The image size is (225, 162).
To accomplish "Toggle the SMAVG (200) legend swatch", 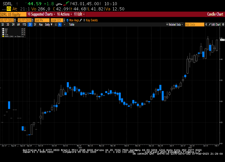I will point(3,36).
